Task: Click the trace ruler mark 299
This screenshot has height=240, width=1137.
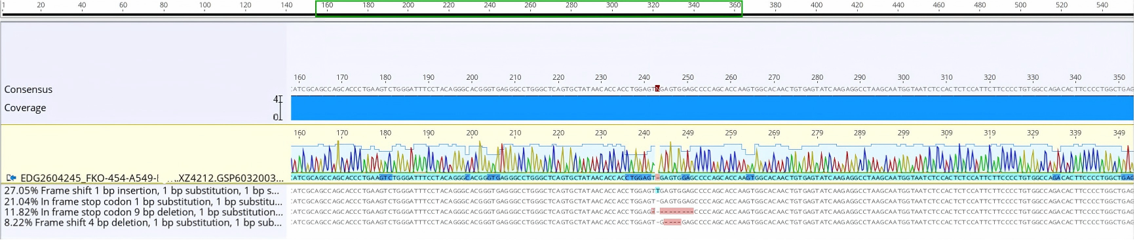Action: [x=903, y=133]
